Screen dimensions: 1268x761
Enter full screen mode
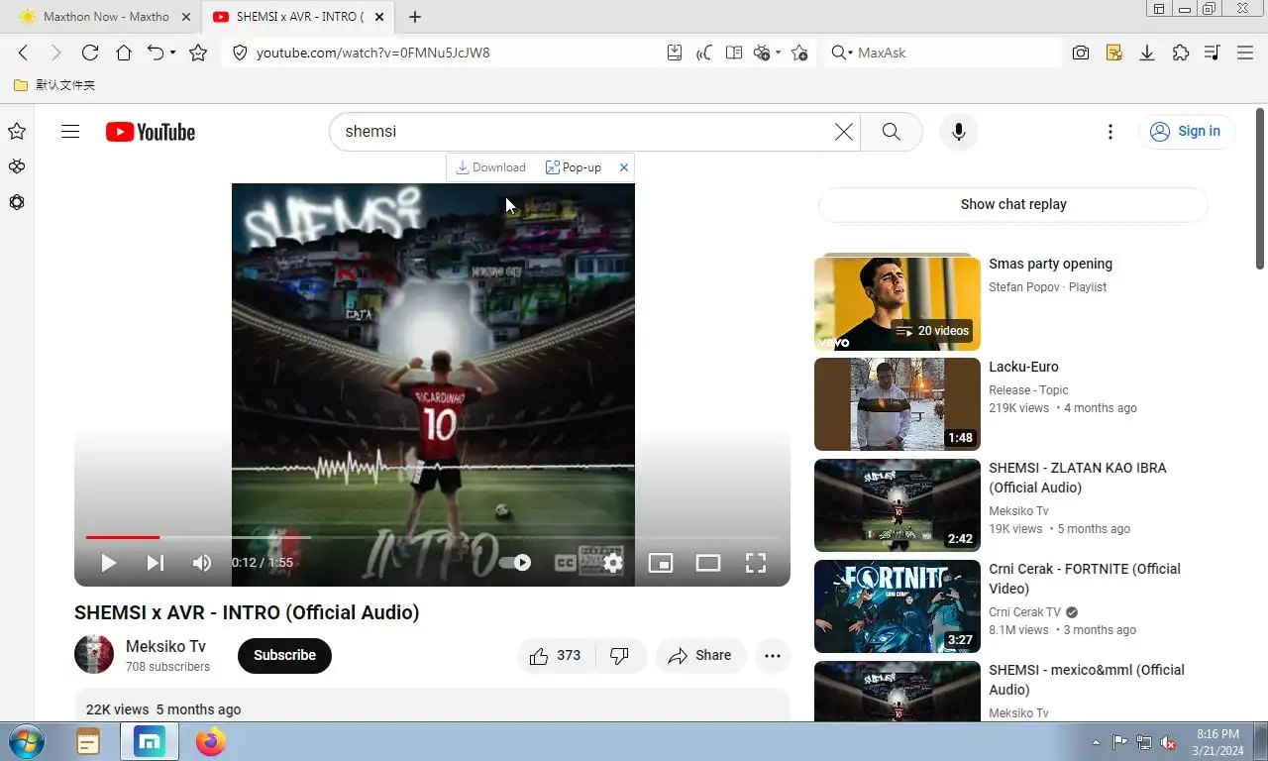click(756, 563)
